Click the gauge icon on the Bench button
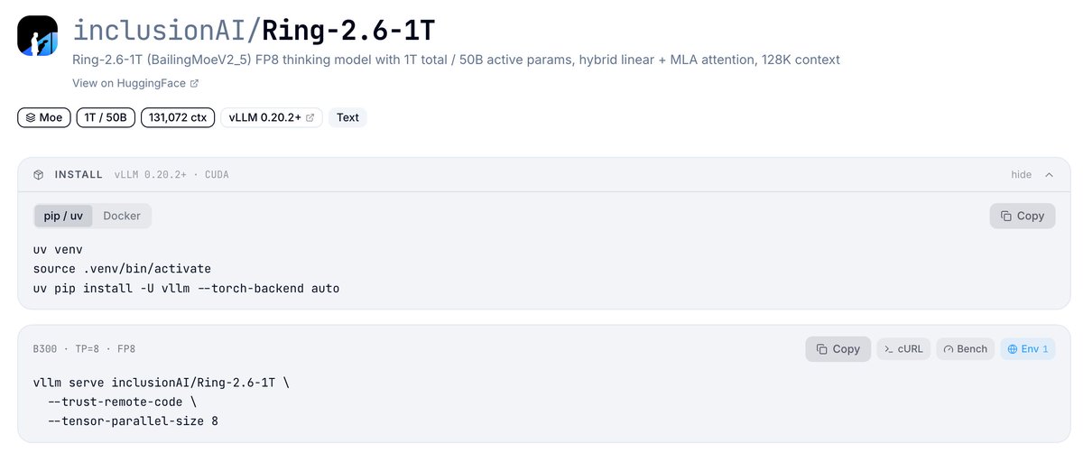 tap(949, 348)
